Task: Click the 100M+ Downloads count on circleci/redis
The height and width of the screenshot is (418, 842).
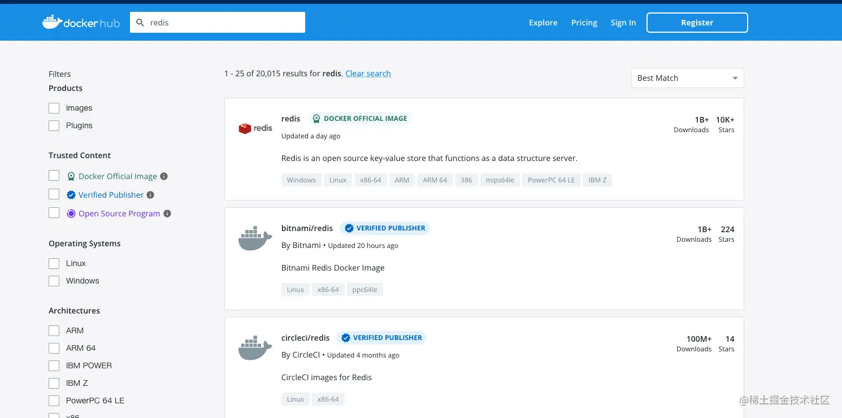Action: (x=695, y=343)
